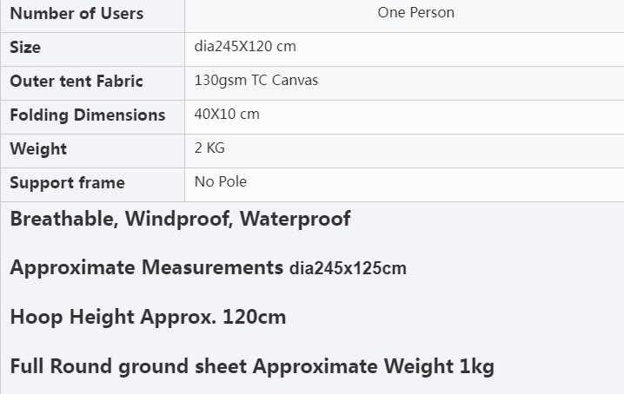The height and width of the screenshot is (394, 624).
Task: Click the Number of Users label
Action: [x=76, y=14]
